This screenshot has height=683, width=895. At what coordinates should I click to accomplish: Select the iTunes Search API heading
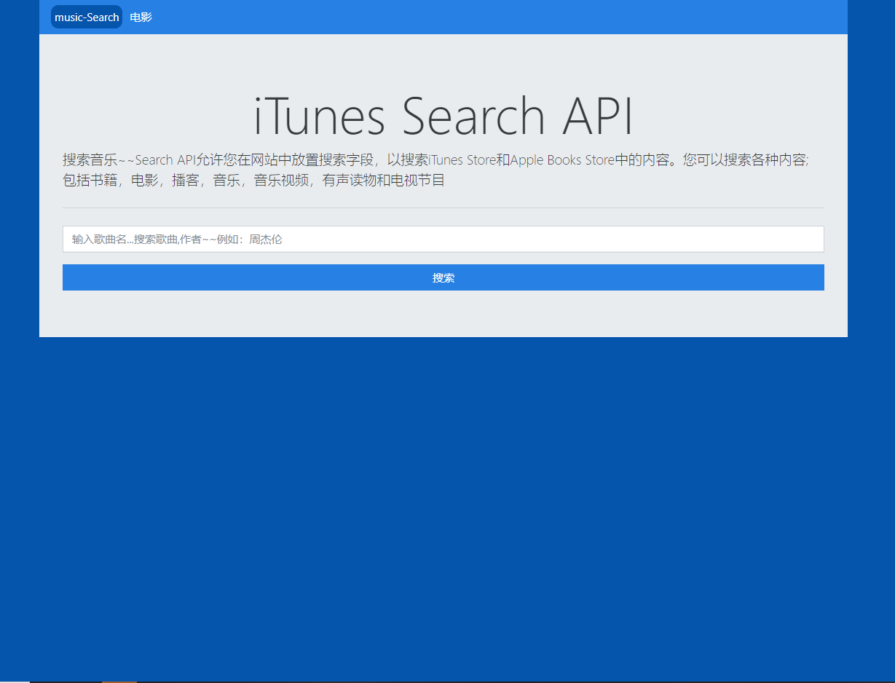click(x=443, y=116)
